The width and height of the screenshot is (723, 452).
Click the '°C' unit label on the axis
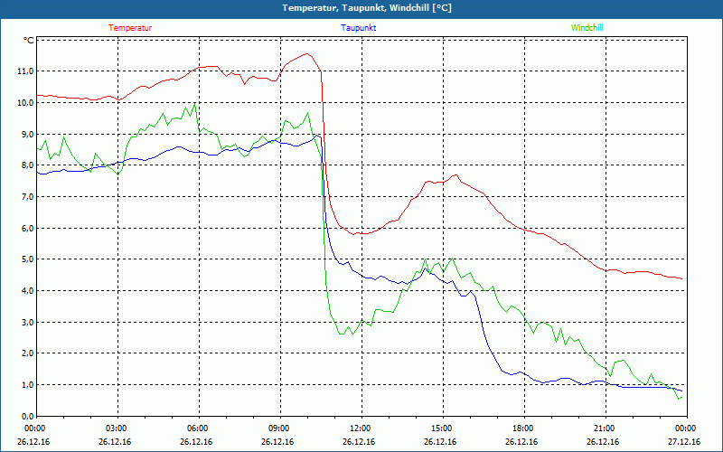[29, 41]
